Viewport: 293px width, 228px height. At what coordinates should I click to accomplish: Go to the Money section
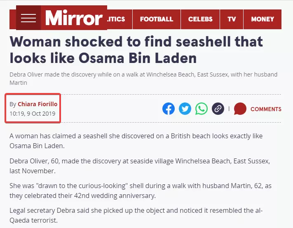(x=263, y=19)
